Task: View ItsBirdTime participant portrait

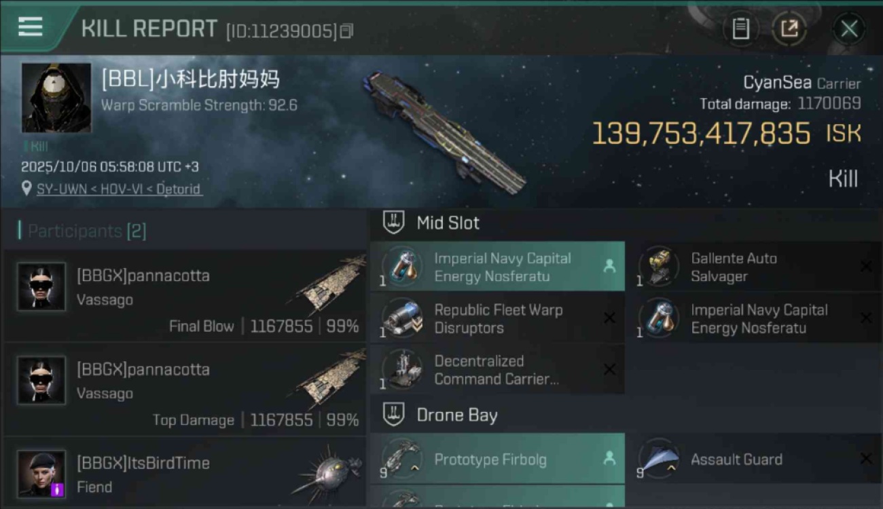Action: pos(41,474)
